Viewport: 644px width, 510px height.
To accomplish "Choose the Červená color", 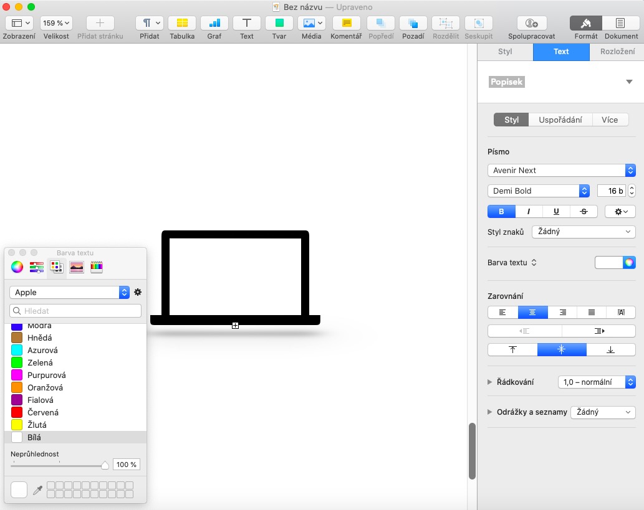I will 75,412.
